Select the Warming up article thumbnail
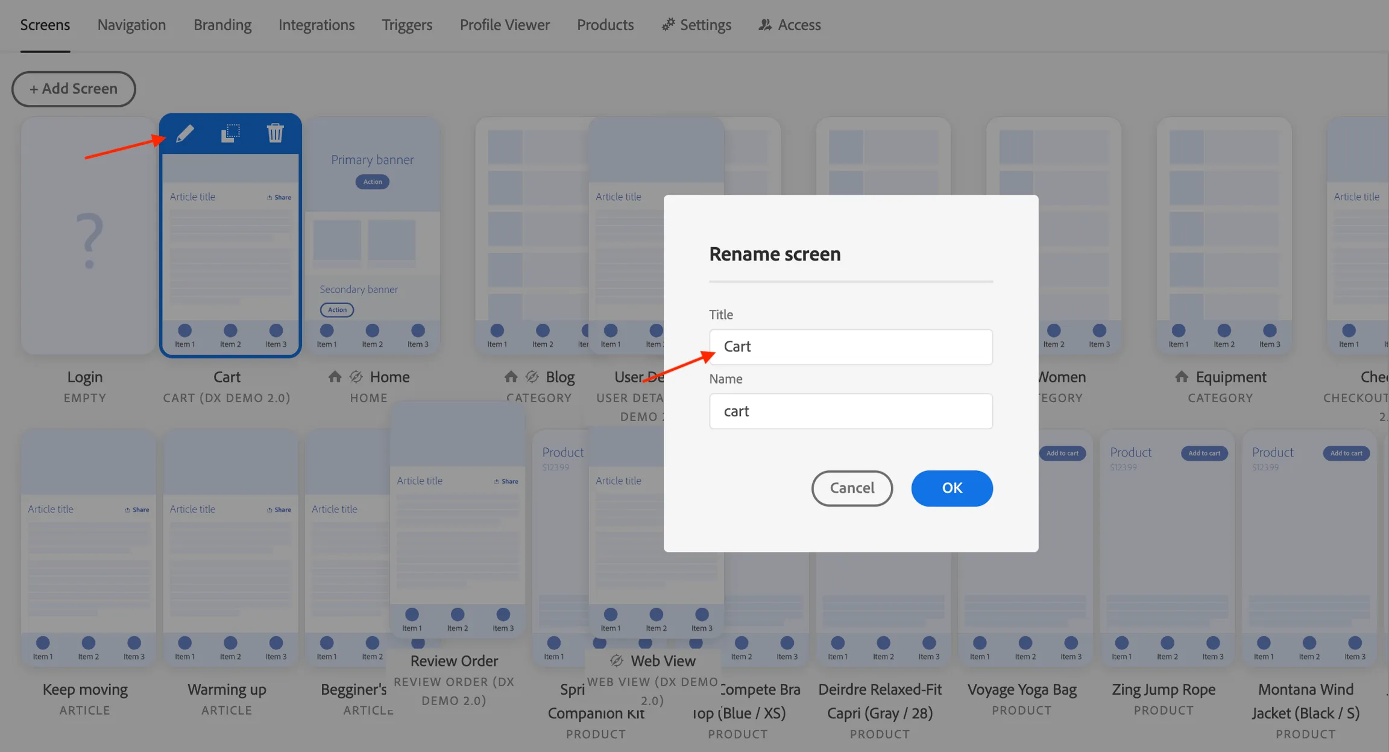The image size is (1389, 752). click(230, 548)
